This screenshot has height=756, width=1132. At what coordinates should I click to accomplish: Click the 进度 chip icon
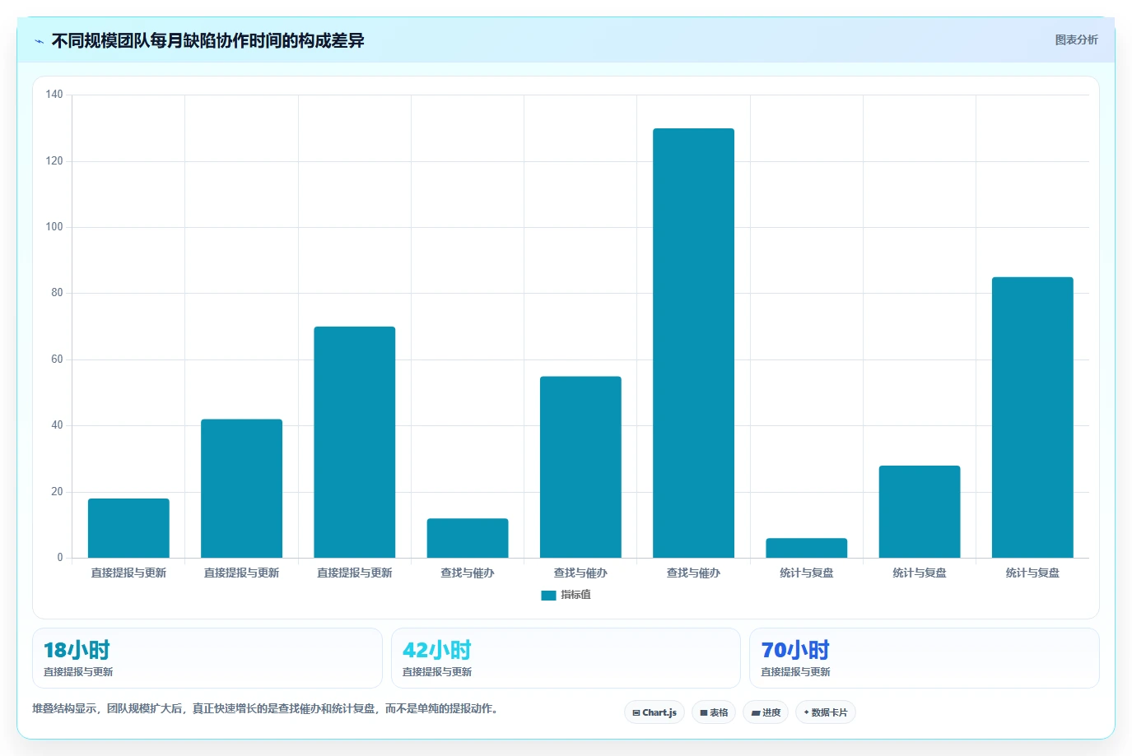tap(756, 713)
